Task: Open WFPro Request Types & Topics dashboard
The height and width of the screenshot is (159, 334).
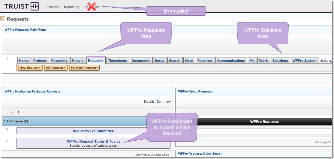Action: coord(94,141)
